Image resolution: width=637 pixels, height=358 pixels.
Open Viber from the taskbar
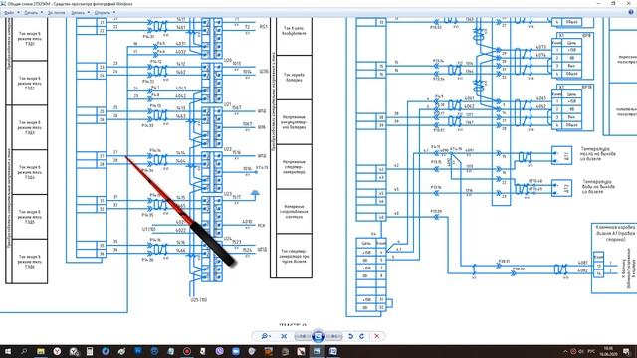pos(219,351)
